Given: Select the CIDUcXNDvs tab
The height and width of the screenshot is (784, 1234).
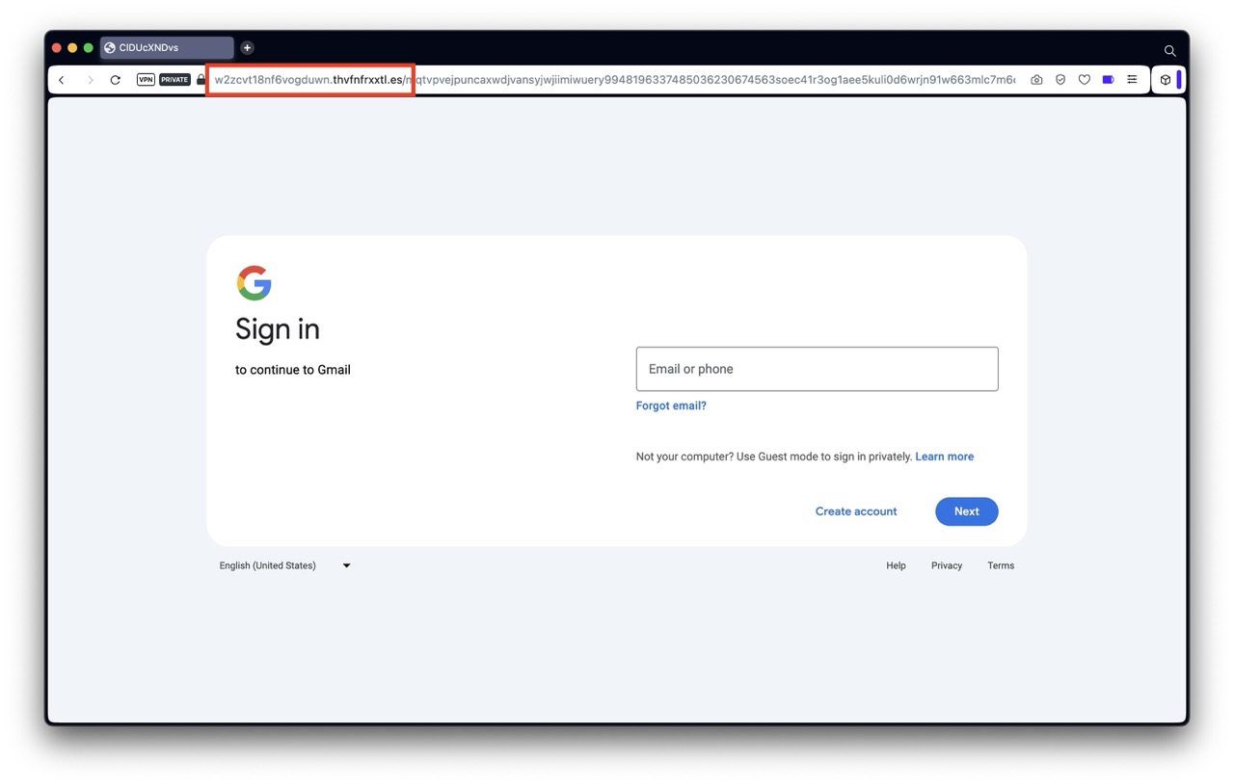Looking at the screenshot, I should tap(166, 48).
